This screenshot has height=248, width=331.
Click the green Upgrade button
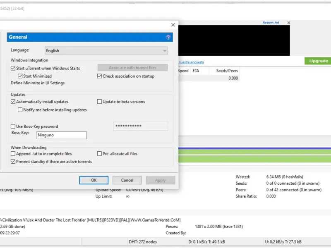point(318,61)
